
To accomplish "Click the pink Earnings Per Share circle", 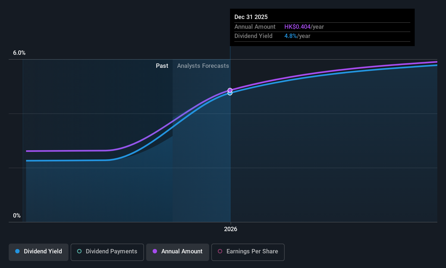I will click(x=220, y=251).
